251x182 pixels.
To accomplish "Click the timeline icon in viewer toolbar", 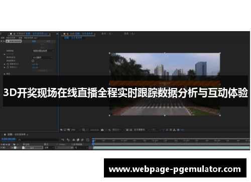I will pyautogui.click(x=171, y=130).
